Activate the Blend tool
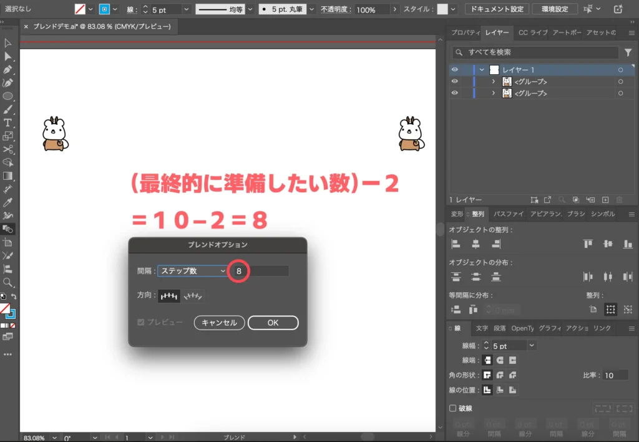The width and height of the screenshot is (639, 442). tap(8, 229)
